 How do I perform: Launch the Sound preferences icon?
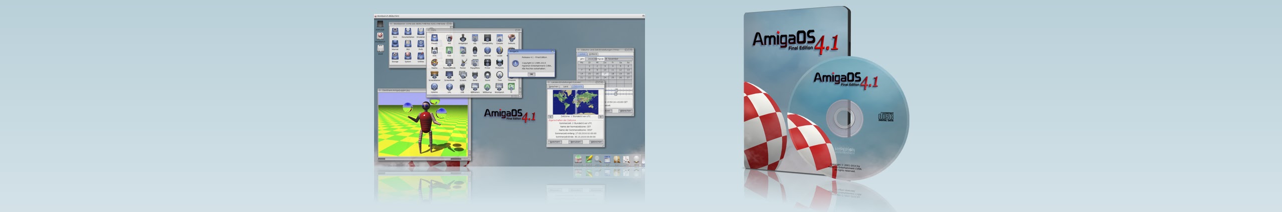pyautogui.click(x=487, y=75)
